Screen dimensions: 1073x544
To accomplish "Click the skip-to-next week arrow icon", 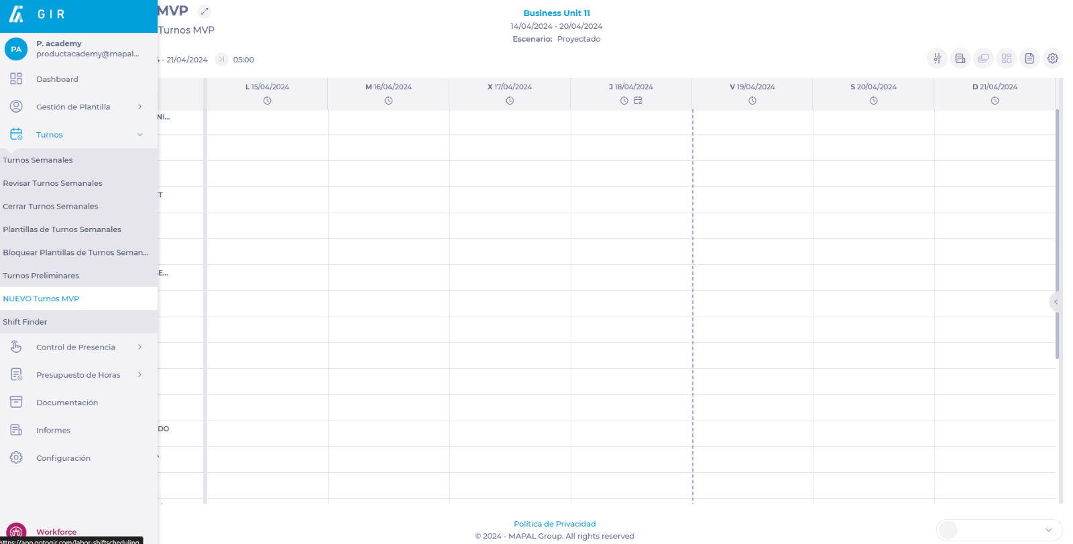I will click(x=221, y=60).
